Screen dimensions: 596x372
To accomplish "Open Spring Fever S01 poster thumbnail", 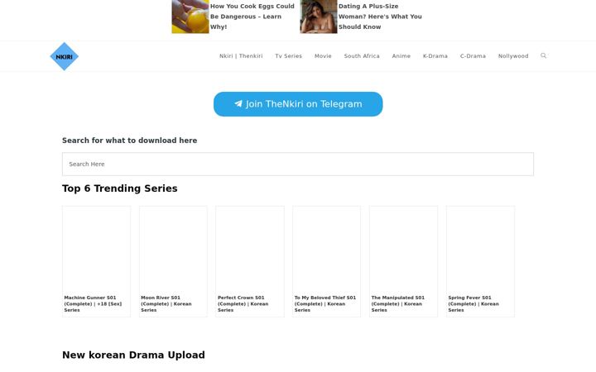I will pyautogui.click(x=480, y=250).
